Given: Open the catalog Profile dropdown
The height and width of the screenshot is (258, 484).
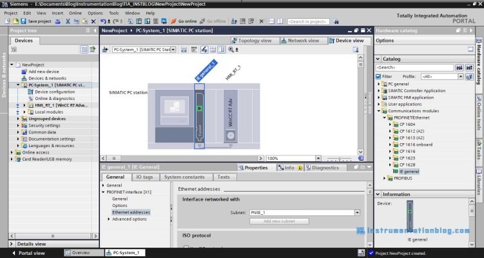Looking at the screenshot, I should [x=460, y=76].
